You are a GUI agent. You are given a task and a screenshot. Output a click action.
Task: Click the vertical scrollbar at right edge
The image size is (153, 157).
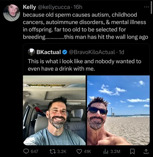151,7
